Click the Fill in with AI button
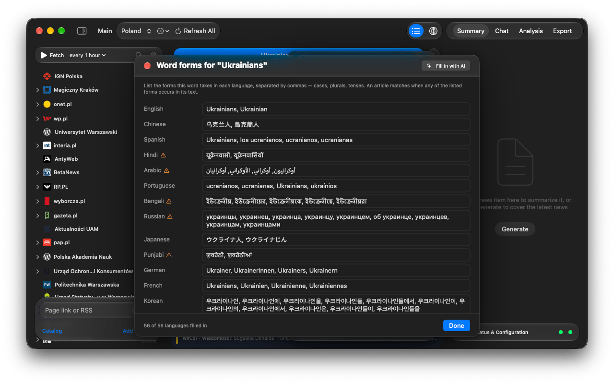 click(x=446, y=66)
